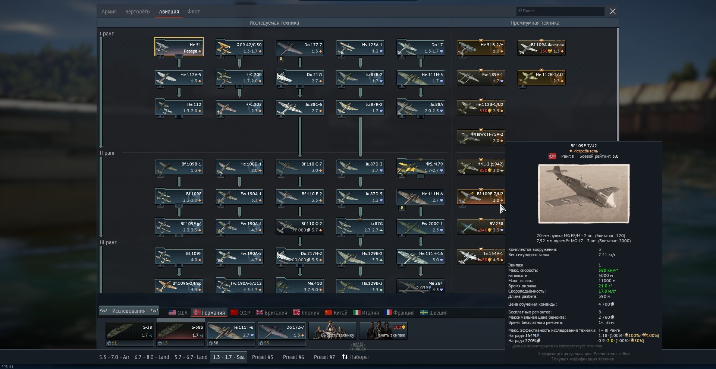Image resolution: width=716 pixels, height=369 pixels.
Task: Select the Ju.87D-3 aircraft card
Action: [x=360, y=167]
